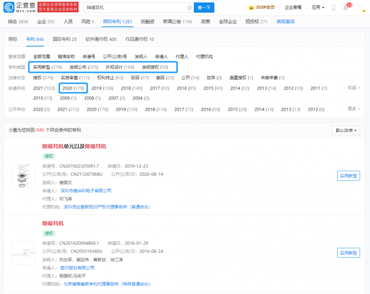
Task: Click the 查一下 search button
Action: pos(204,8)
